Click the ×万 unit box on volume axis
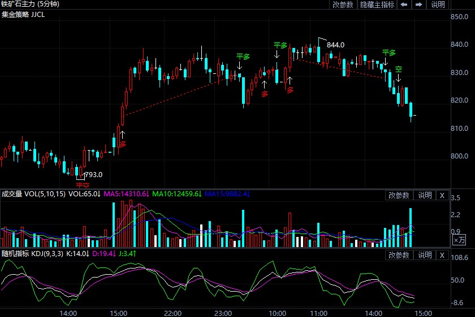Screen dimensions: 475x317 (x=459, y=240)
